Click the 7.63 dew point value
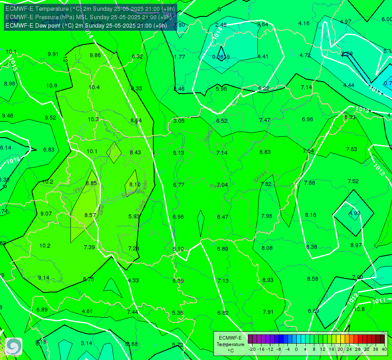392x360 pixels. click(352, 149)
